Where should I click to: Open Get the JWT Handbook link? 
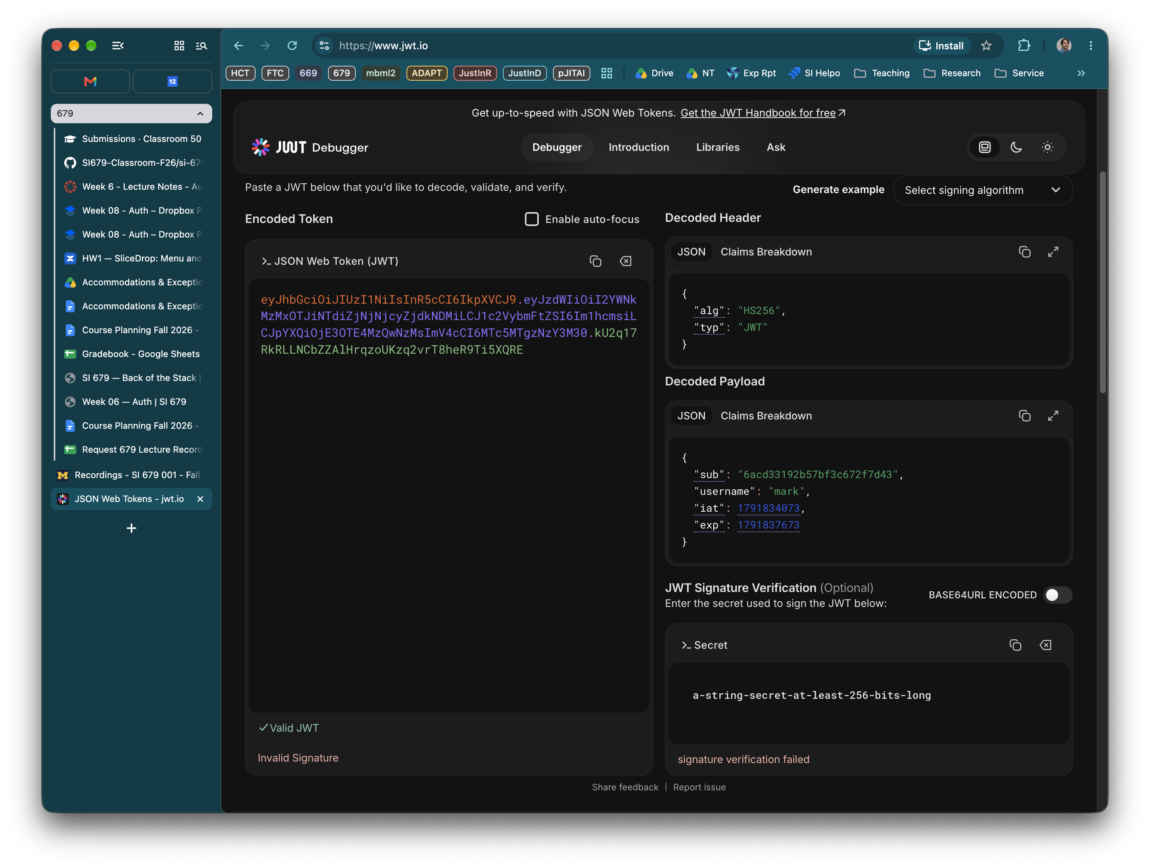tap(763, 113)
